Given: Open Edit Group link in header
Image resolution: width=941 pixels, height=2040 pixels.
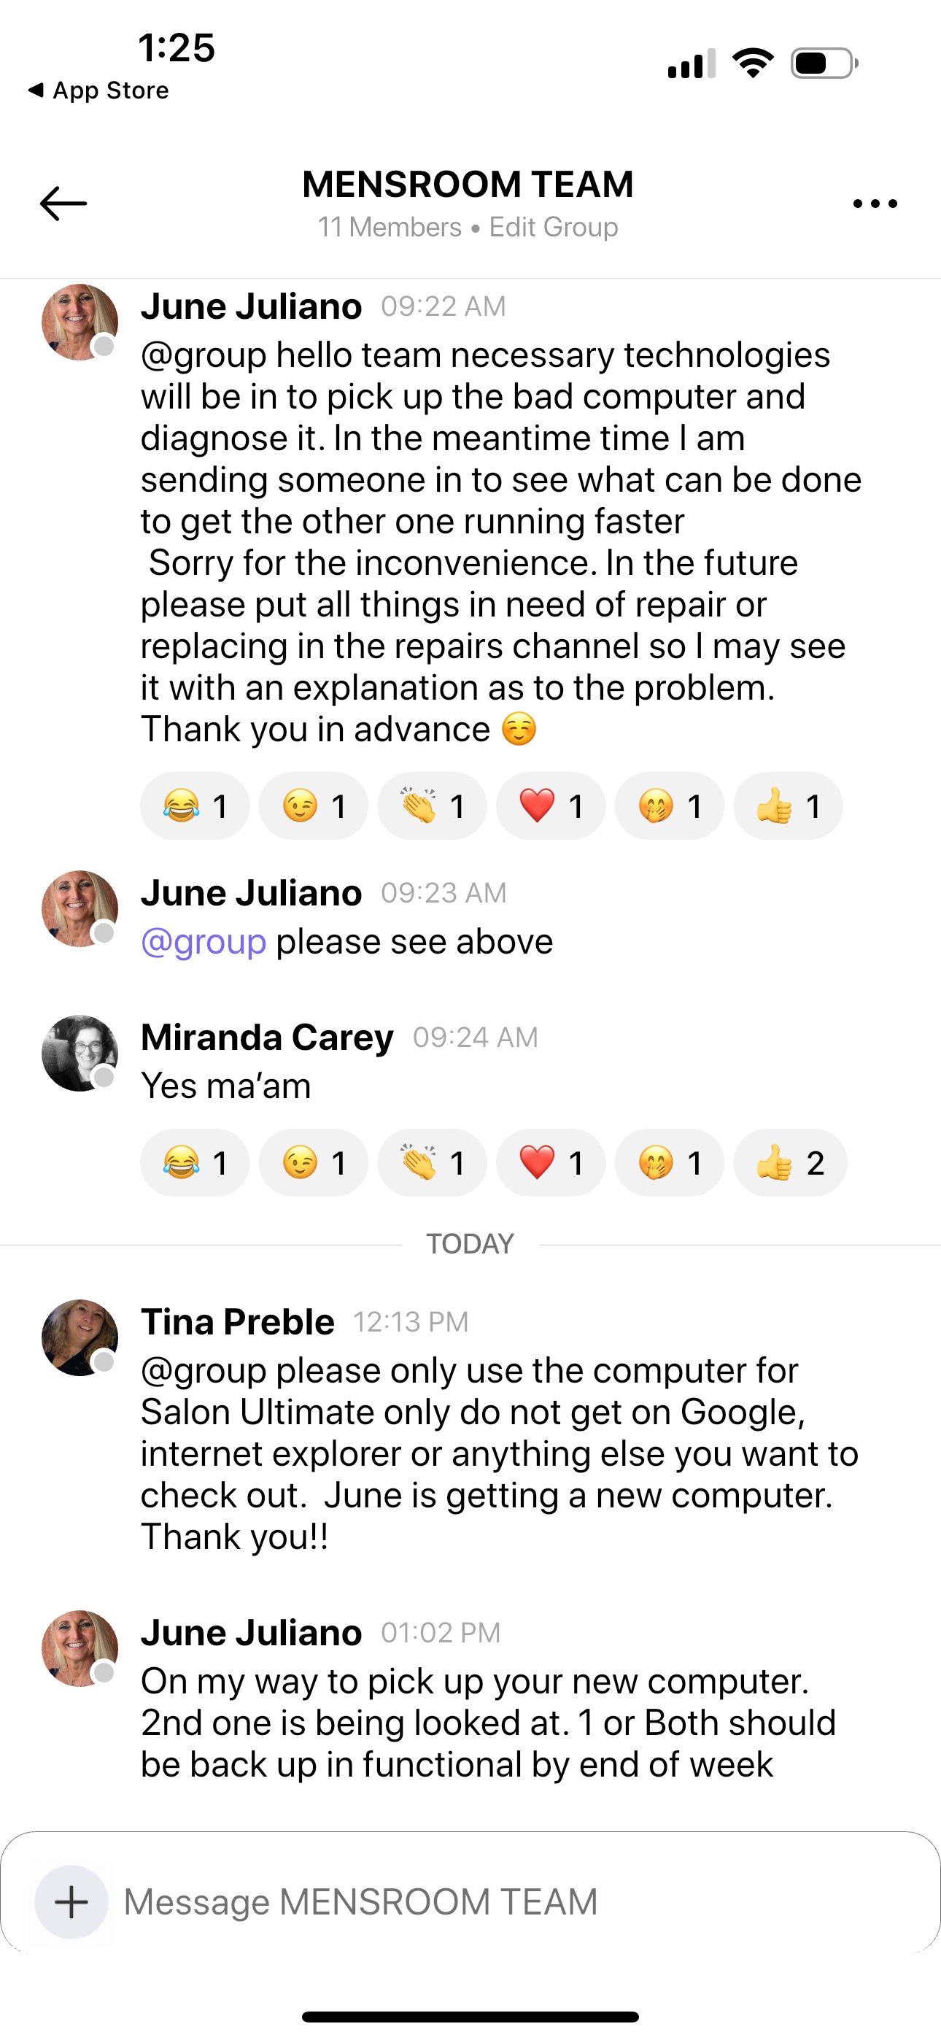Looking at the screenshot, I should tap(553, 228).
